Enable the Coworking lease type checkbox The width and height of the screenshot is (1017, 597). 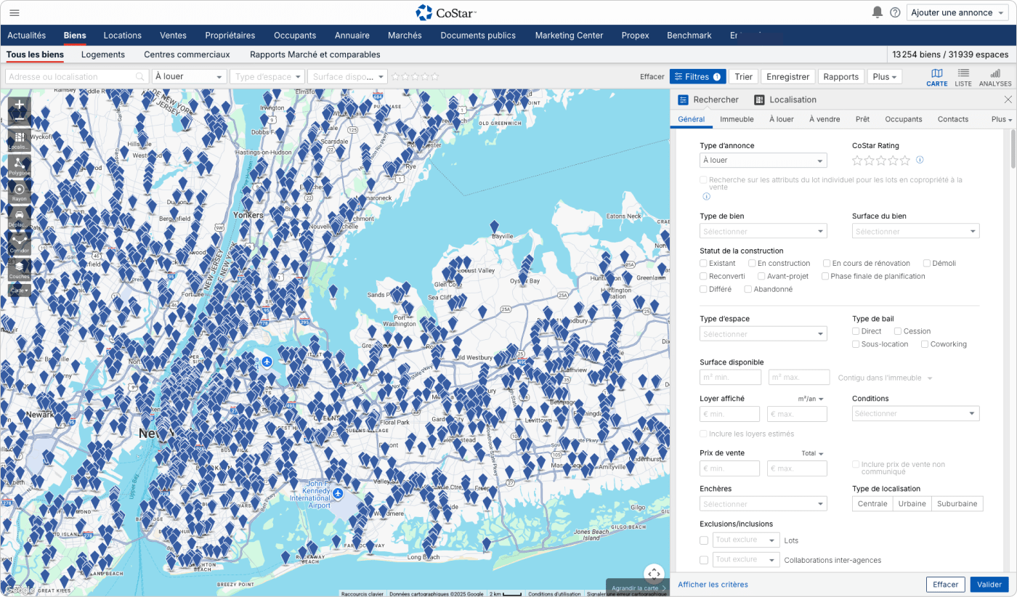point(925,344)
